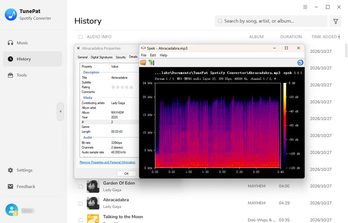
Task: Select the Details tab in Properties
Action: [133, 57]
